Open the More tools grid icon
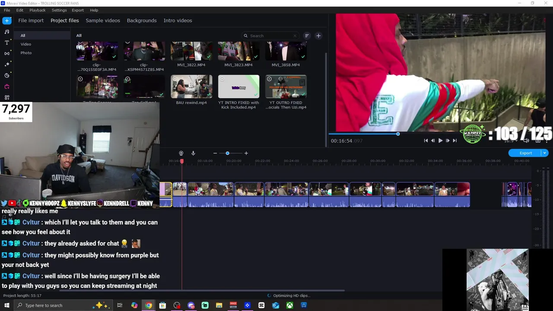The height and width of the screenshot is (311, 553). coord(7,97)
